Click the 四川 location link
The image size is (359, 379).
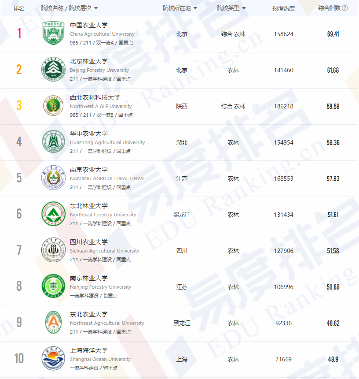click(182, 251)
